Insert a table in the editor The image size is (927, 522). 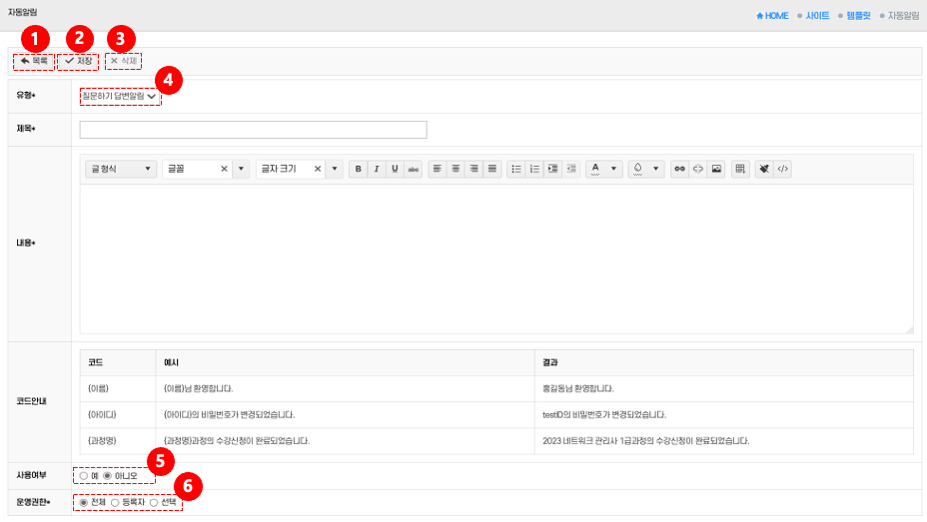click(740, 170)
